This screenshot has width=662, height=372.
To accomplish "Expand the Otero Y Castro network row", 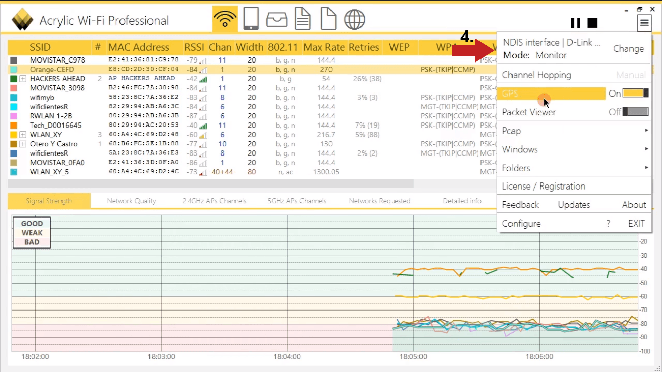I will pos(23,144).
